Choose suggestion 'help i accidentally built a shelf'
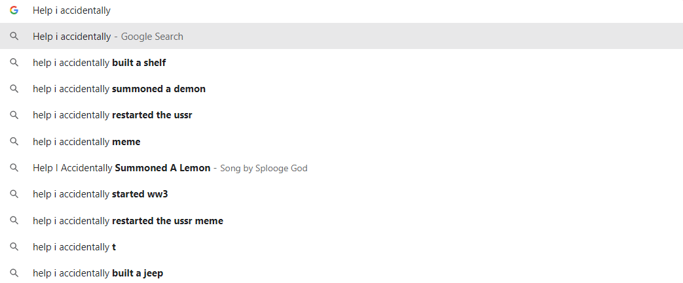This screenshot has width=683, height=283. [x=100, y=63]
